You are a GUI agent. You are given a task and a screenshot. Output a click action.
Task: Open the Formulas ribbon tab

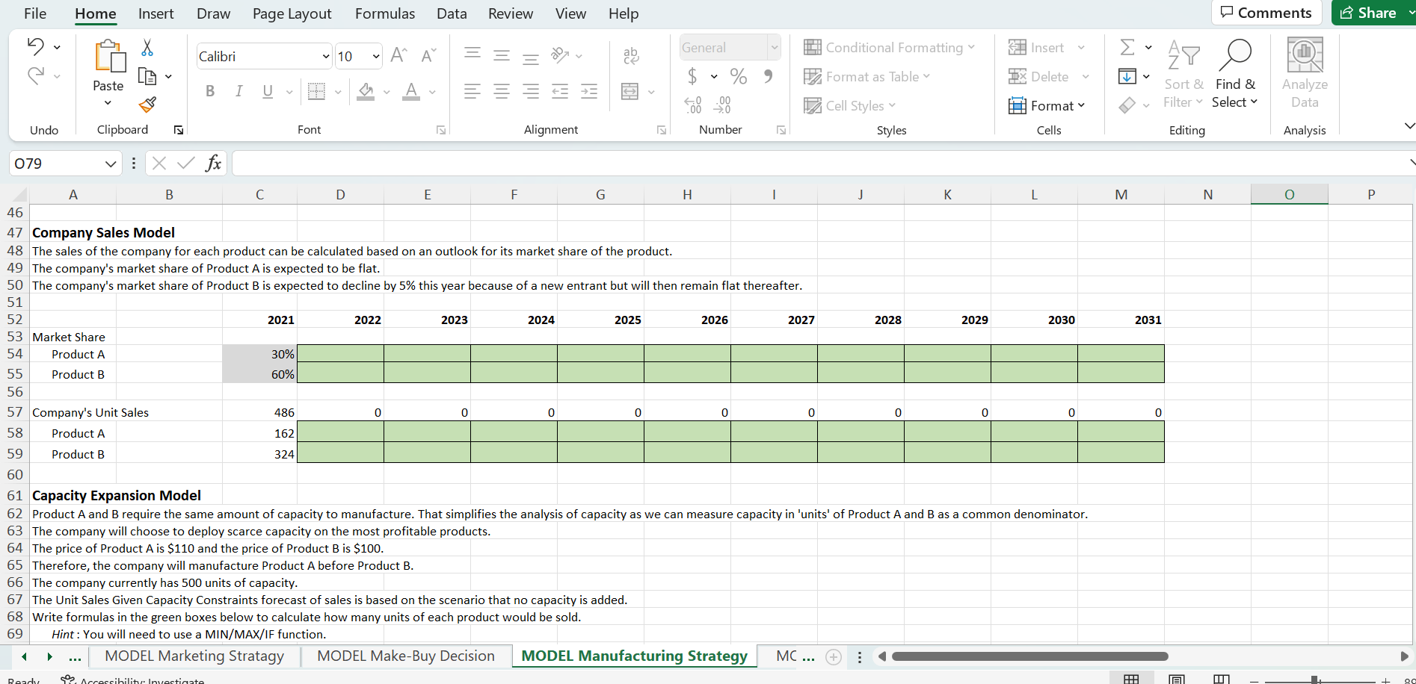[384, 13]
